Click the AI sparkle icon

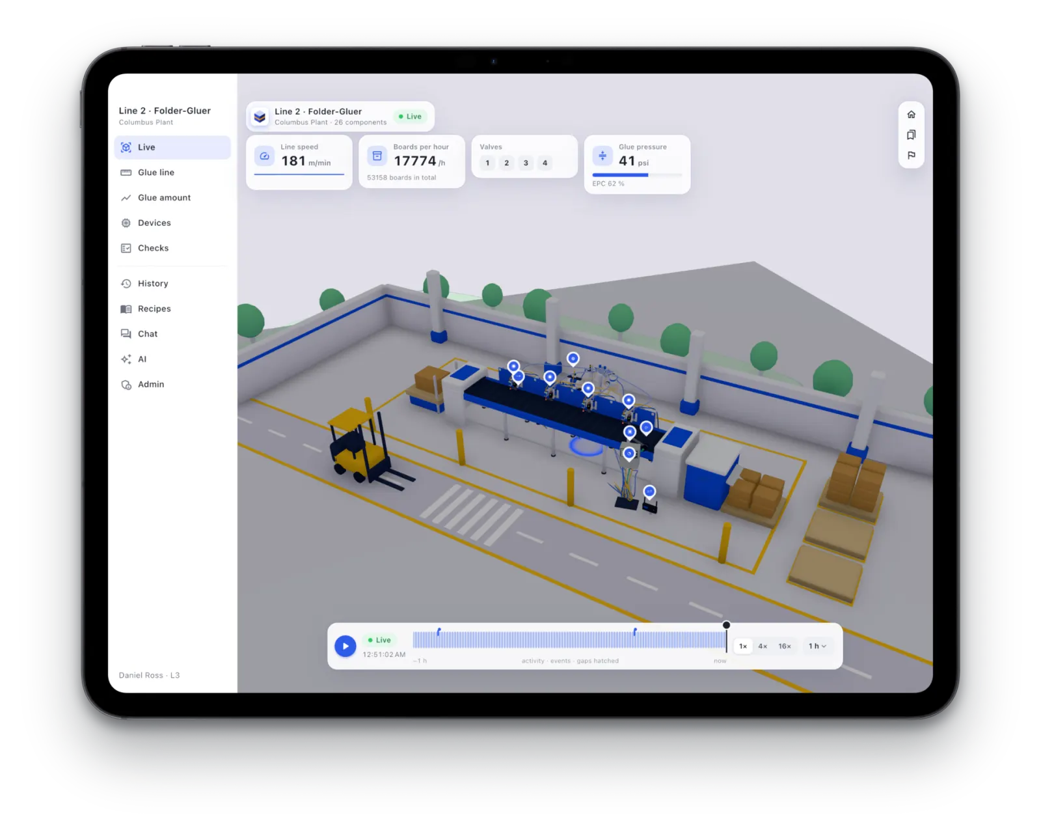click(x=126, y=359)
